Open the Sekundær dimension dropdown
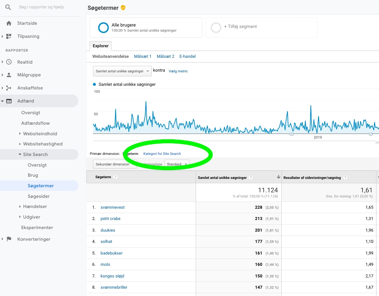 click(115, 164)
